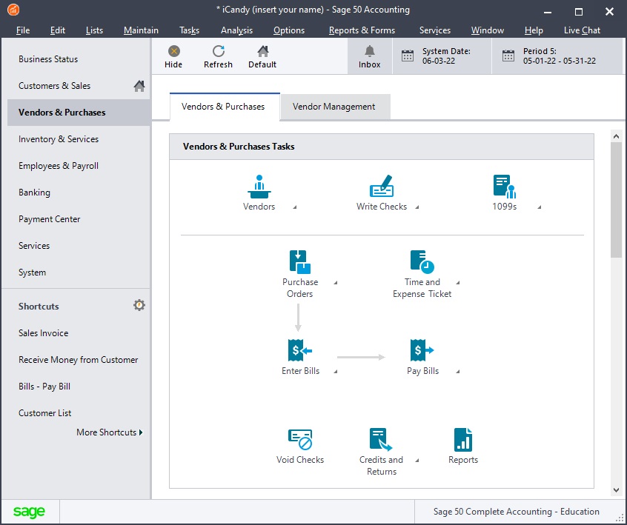Click the home icon beside Customers & Sales

[139, 85]
